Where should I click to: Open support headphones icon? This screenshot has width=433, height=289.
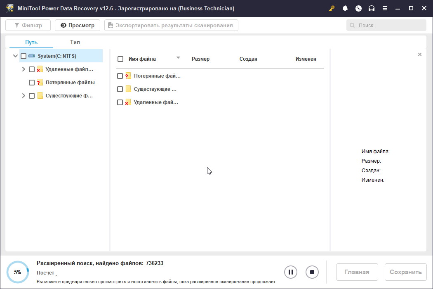[372, 8]
